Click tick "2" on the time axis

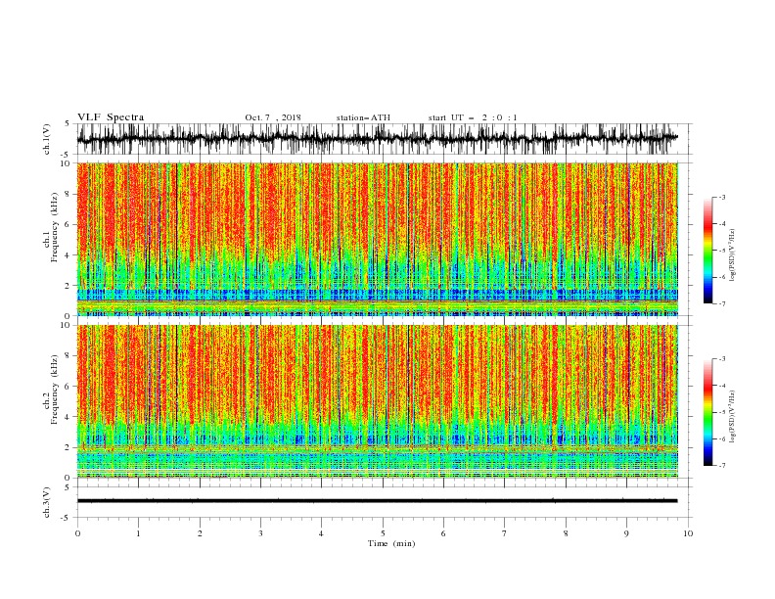click(x=200, y=533)
